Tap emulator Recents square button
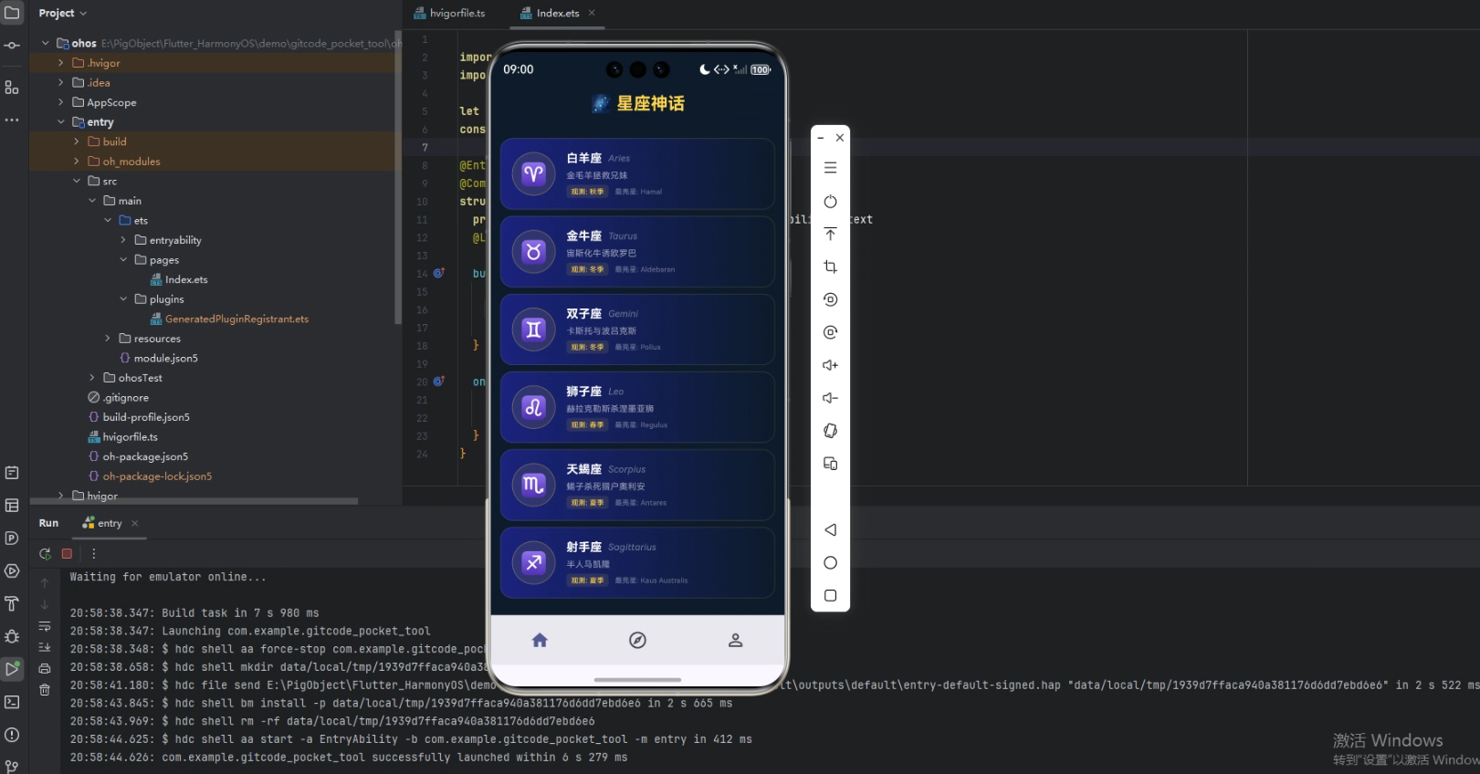Image resolution: width=1480 pixels, height=774 pixels. (x=830, y=595)
